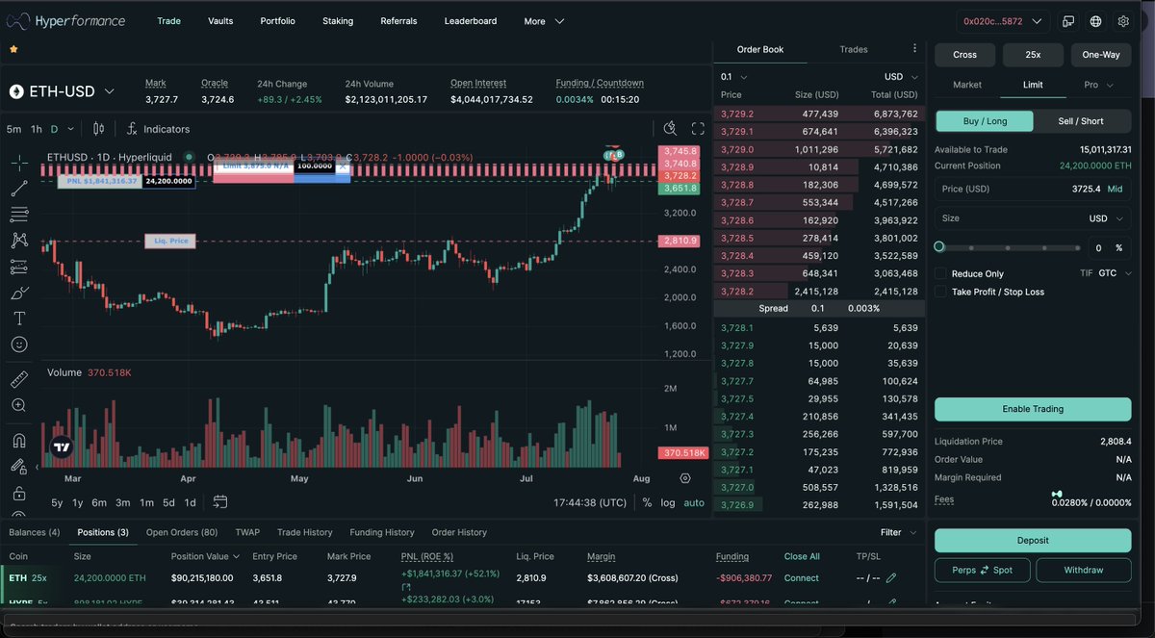The width and height of the screenshot is (1155, 638).
Task: Open the emoji icons tool
Action: tap(19, 345)
